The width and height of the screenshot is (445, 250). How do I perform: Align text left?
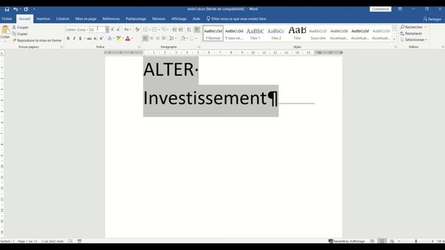click(145, 38)
